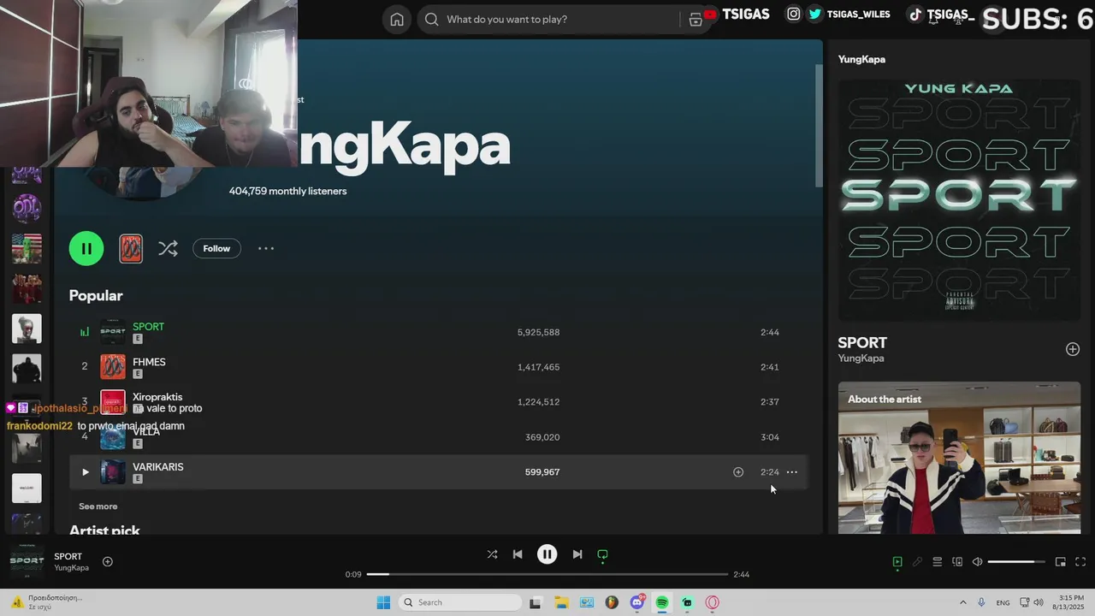Switch to Spotify on the taskbar
The width and height of the screenshot is (1095, 616).
pyautogui.click(x=662, y=602)
